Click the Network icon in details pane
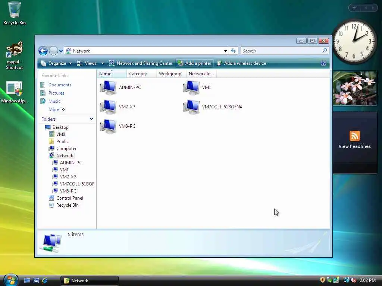This screenshot has width=382, height=286. [50, 243]
